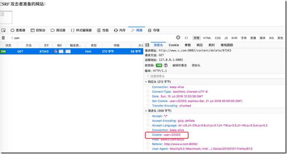Click the status code help question mark icon
Screen dimensions: 287x154
(x=166, y=65)
